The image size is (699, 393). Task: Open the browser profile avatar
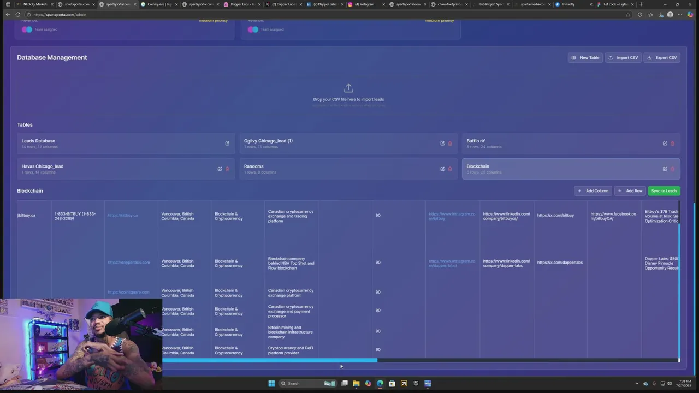click(670, 15)
